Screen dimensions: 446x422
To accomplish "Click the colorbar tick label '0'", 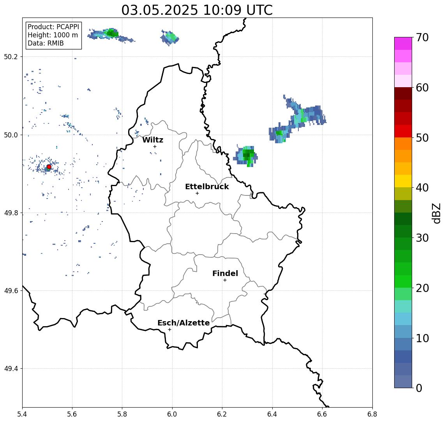I will 419,388.
